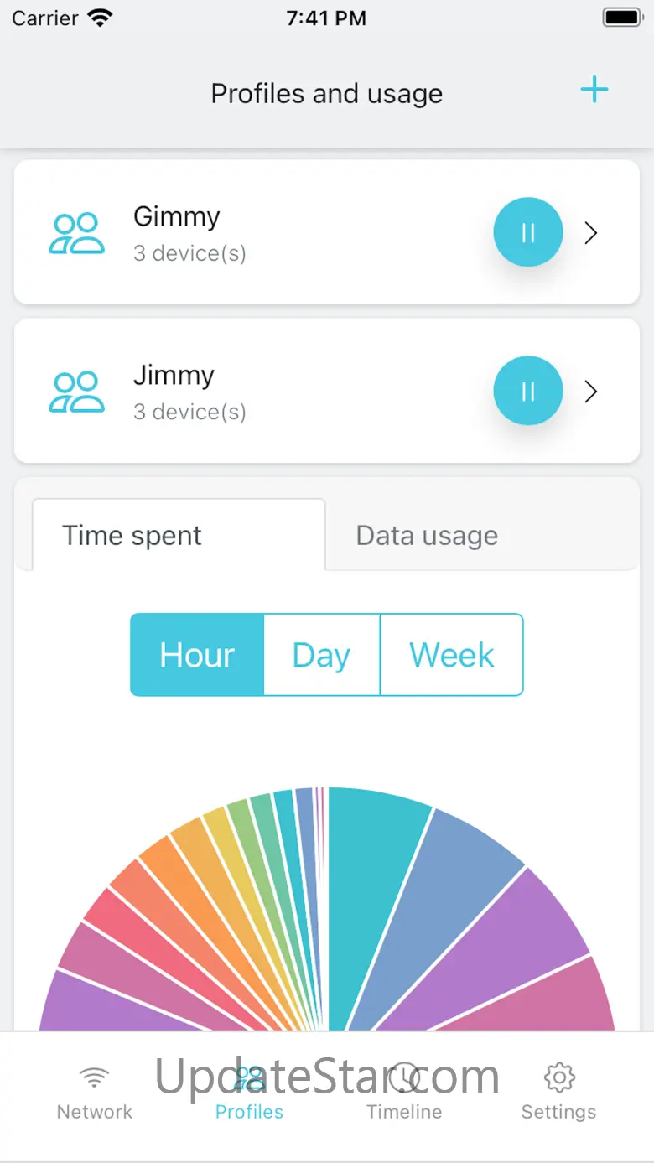Expand Gimmy profile with chevron arrow

click(591, 232)
